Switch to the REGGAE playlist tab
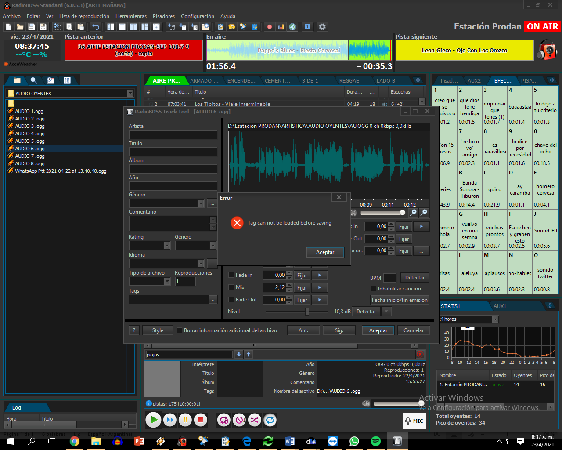The width and height of the screenshot is (562, 450). click(x=349, y=81)
